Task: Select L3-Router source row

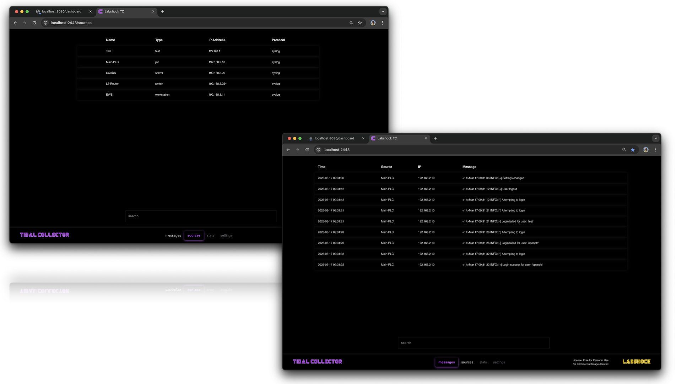Action: [x=198, y=84]
